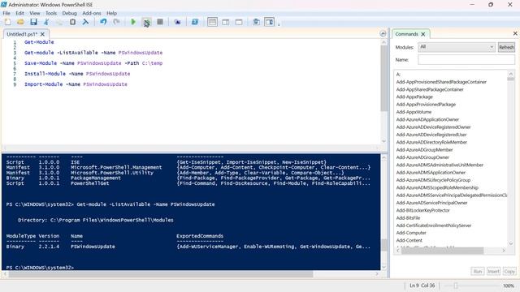
Task: Select Add-AppxVolume command
Action: tap(414, 112)
